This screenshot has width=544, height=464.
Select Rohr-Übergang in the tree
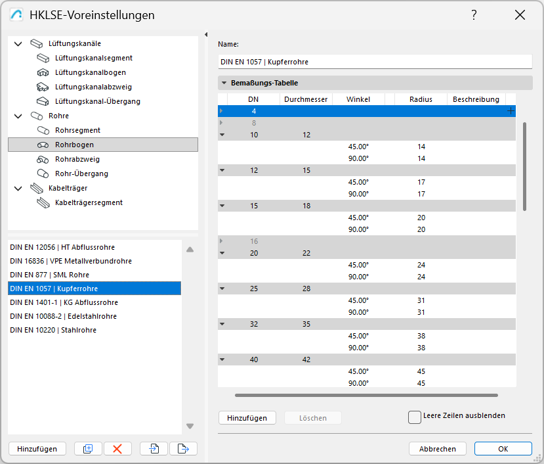click(81, 174)
